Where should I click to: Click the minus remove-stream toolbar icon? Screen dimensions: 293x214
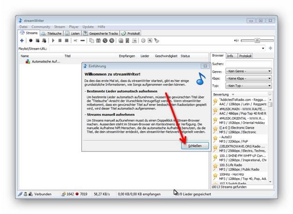(x=82, y=41)
